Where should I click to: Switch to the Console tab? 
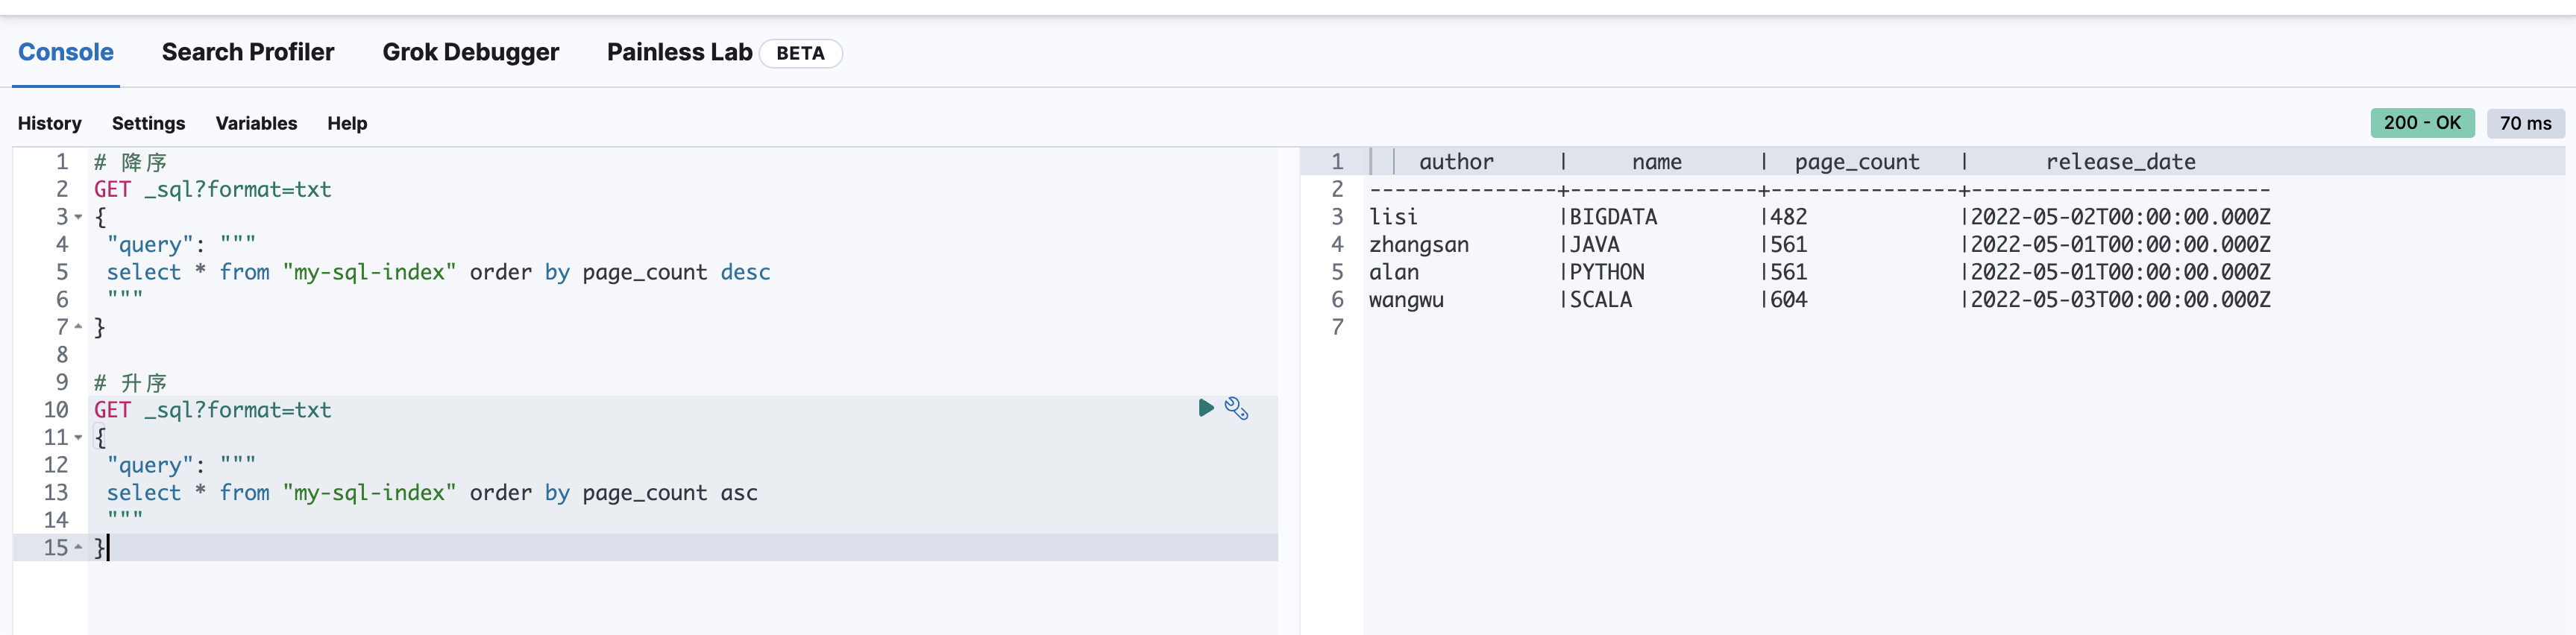pyautogui.click(x=66, y=52)
